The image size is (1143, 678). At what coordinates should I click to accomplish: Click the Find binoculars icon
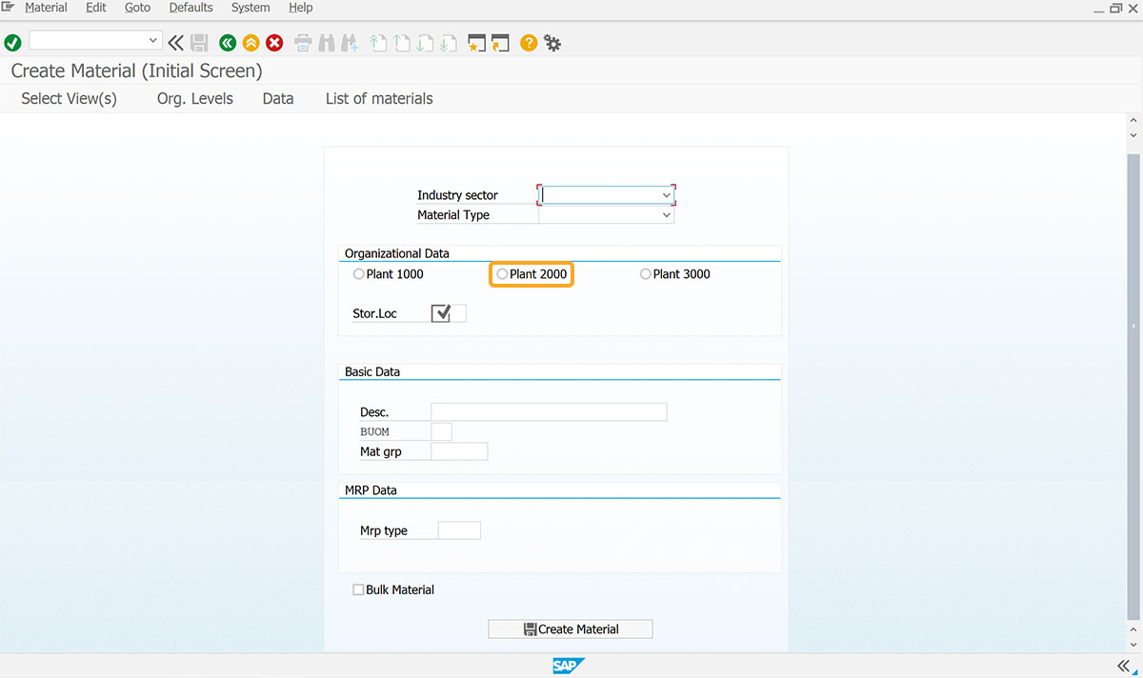[326, 43]
